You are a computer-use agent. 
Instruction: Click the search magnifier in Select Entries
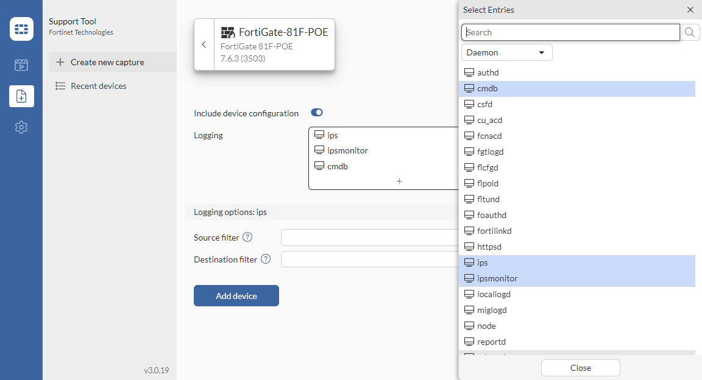click(x=690, y=32)
